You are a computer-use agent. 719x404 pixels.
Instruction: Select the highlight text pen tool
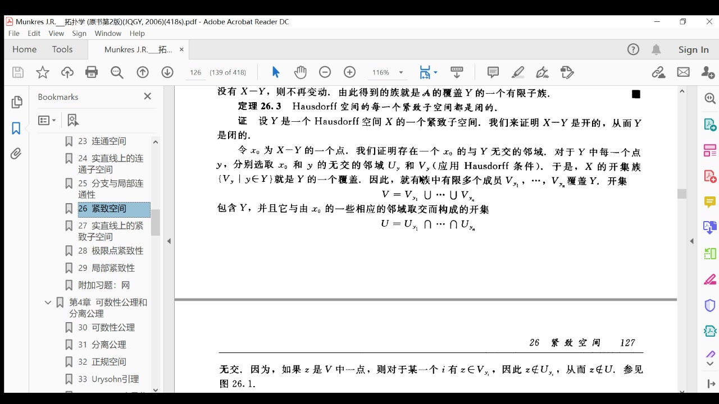coord(518,72)
